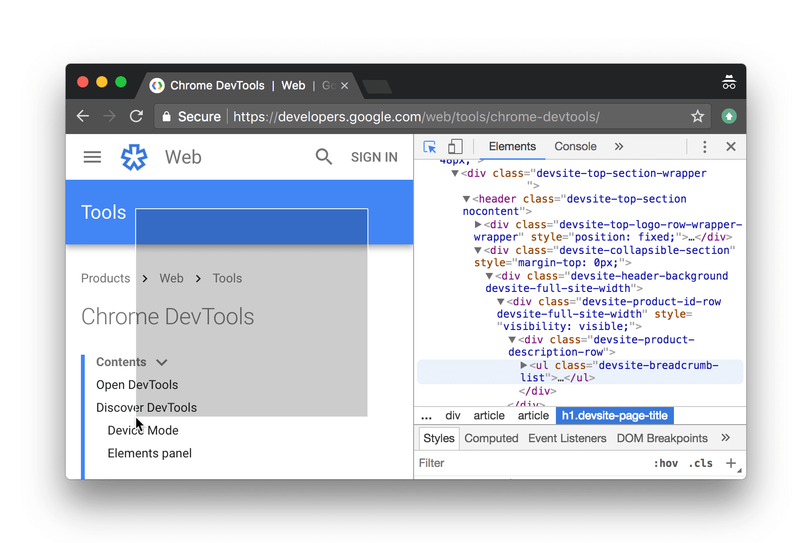Screen dimensions: 811x543
Task: Open the Computed styles tab
Action: [491, 438]
